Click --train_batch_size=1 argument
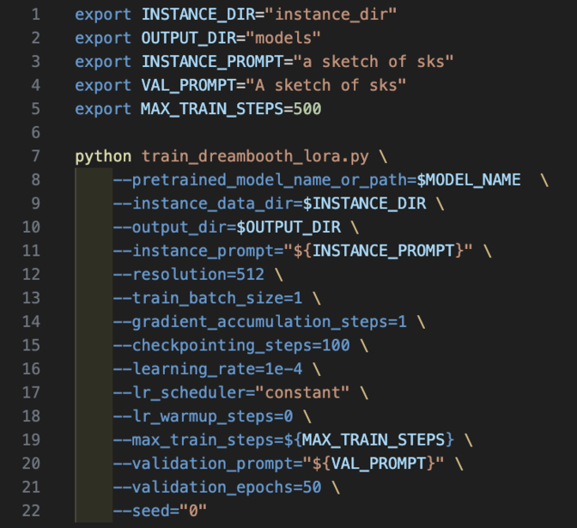Viewport: 577px width, 528px height. click(208, 298)
